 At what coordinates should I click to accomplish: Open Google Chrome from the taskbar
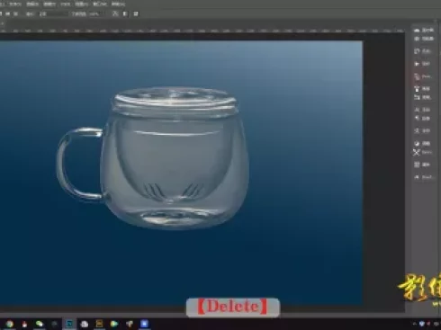click(10, 324)
